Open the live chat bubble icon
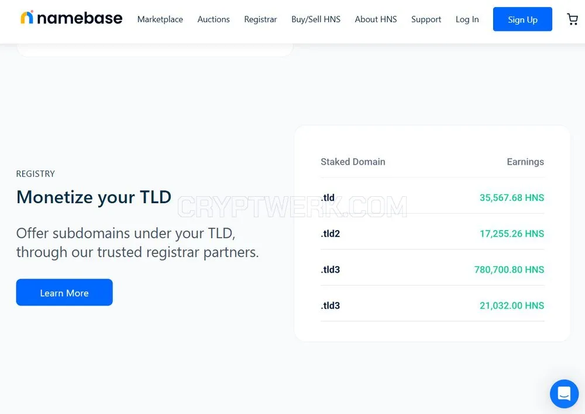This screenshot has width=585, height=414. 564,394
